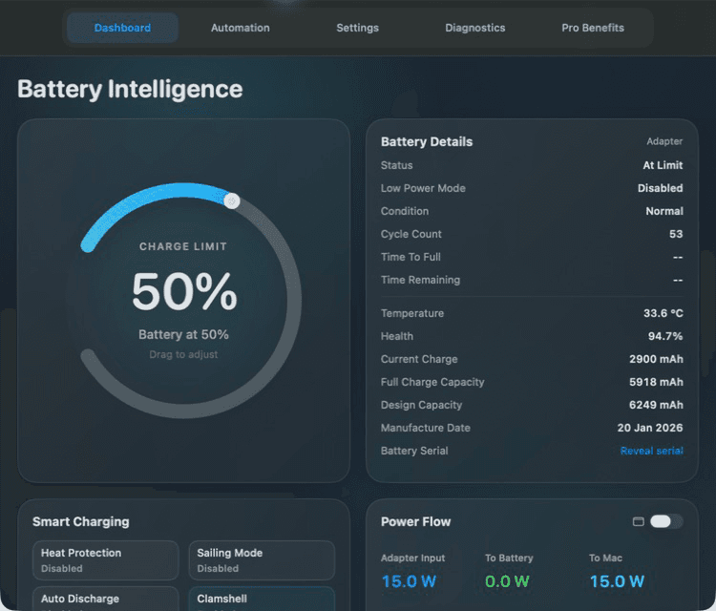
Task: Click the Manufacture Date 20 Jan 2026
Action: pos(650,428)
